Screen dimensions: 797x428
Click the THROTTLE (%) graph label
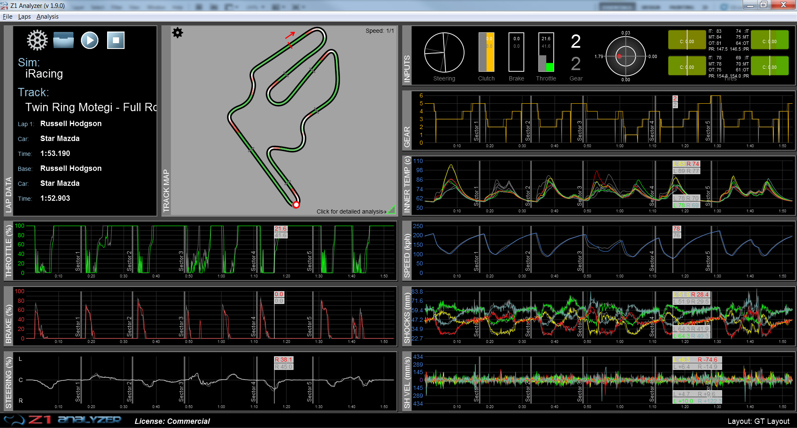8,252
